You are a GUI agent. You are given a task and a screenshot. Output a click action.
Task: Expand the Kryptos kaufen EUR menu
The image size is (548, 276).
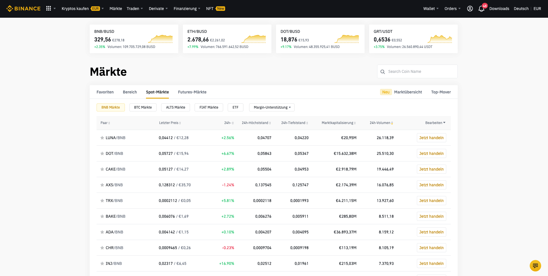pyautogui.click(x=83, y=9)
